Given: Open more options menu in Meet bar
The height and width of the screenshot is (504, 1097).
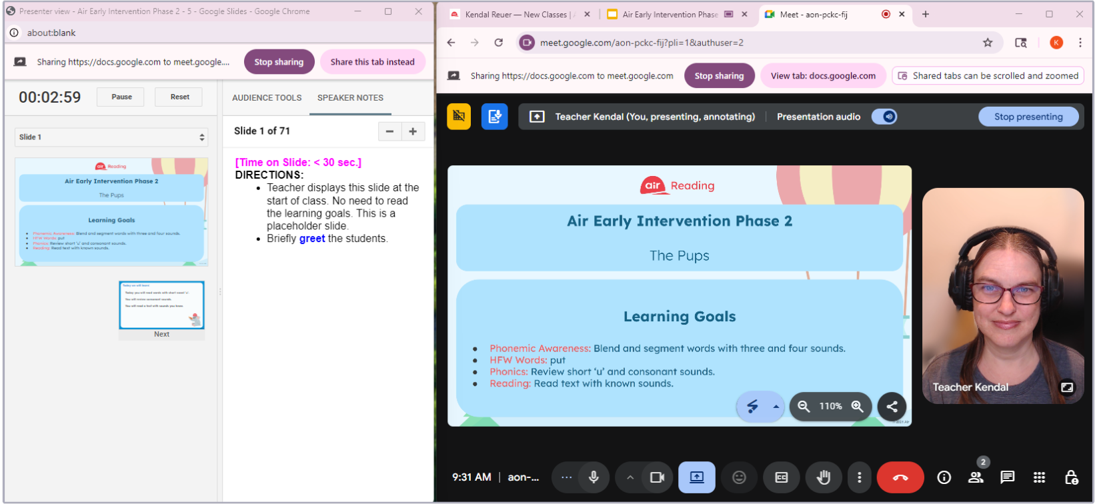Looking at the screenshot, I should point(859,477).
